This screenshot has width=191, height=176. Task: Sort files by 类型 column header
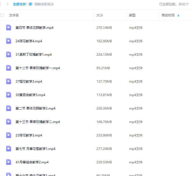[x=132, y=15]
